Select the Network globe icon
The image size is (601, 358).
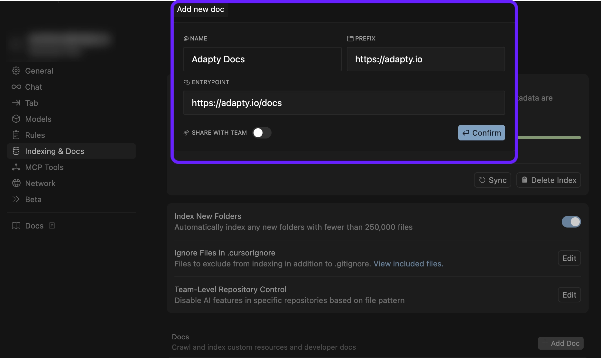[16, 183]
